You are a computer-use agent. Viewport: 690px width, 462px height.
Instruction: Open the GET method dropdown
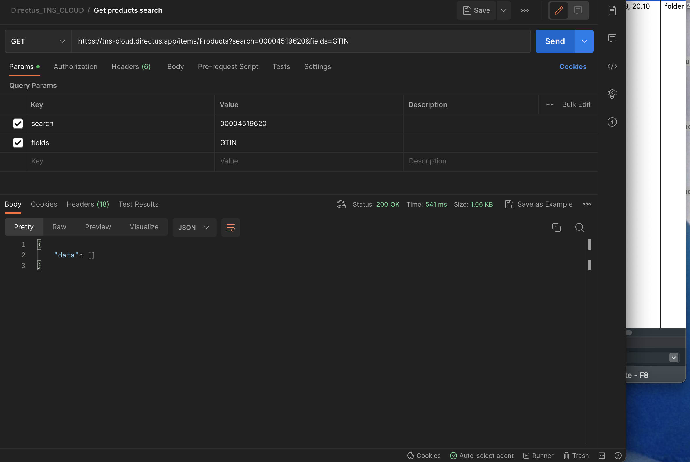coord(37,41)
